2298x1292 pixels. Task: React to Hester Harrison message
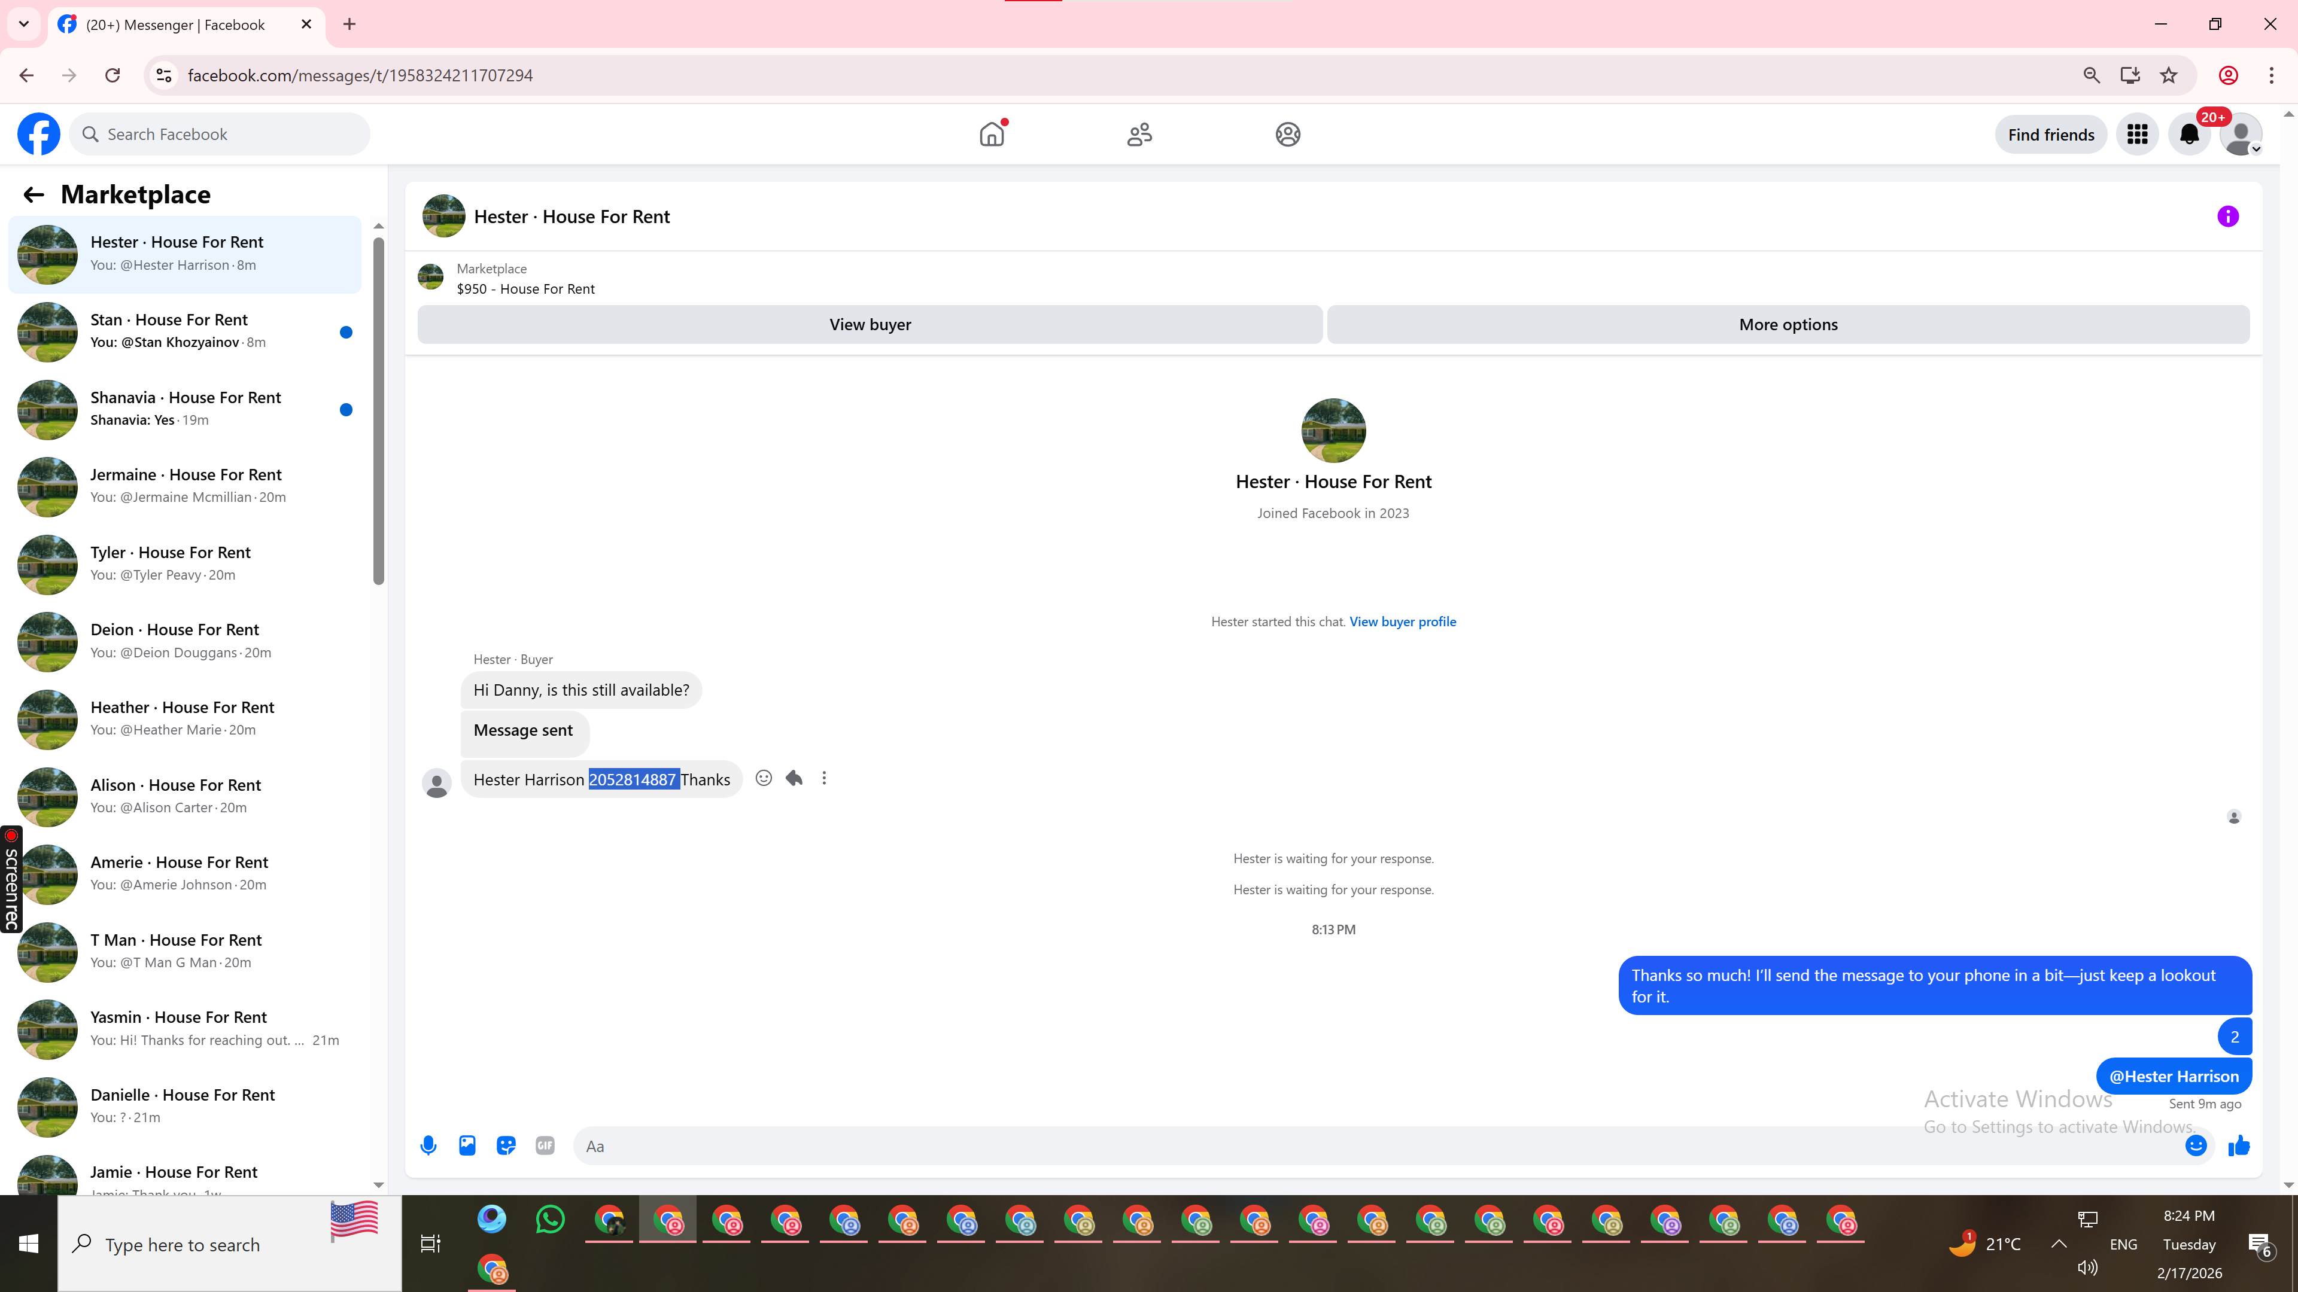coord(764,778)
